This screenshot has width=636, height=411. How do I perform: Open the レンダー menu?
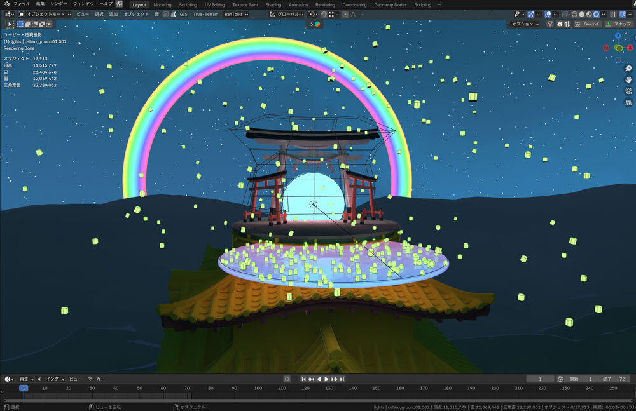(x=59, y=4)
